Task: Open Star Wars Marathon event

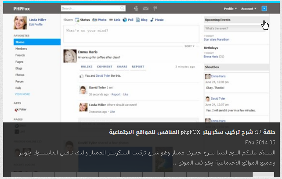Action: [x=217, y=39]
